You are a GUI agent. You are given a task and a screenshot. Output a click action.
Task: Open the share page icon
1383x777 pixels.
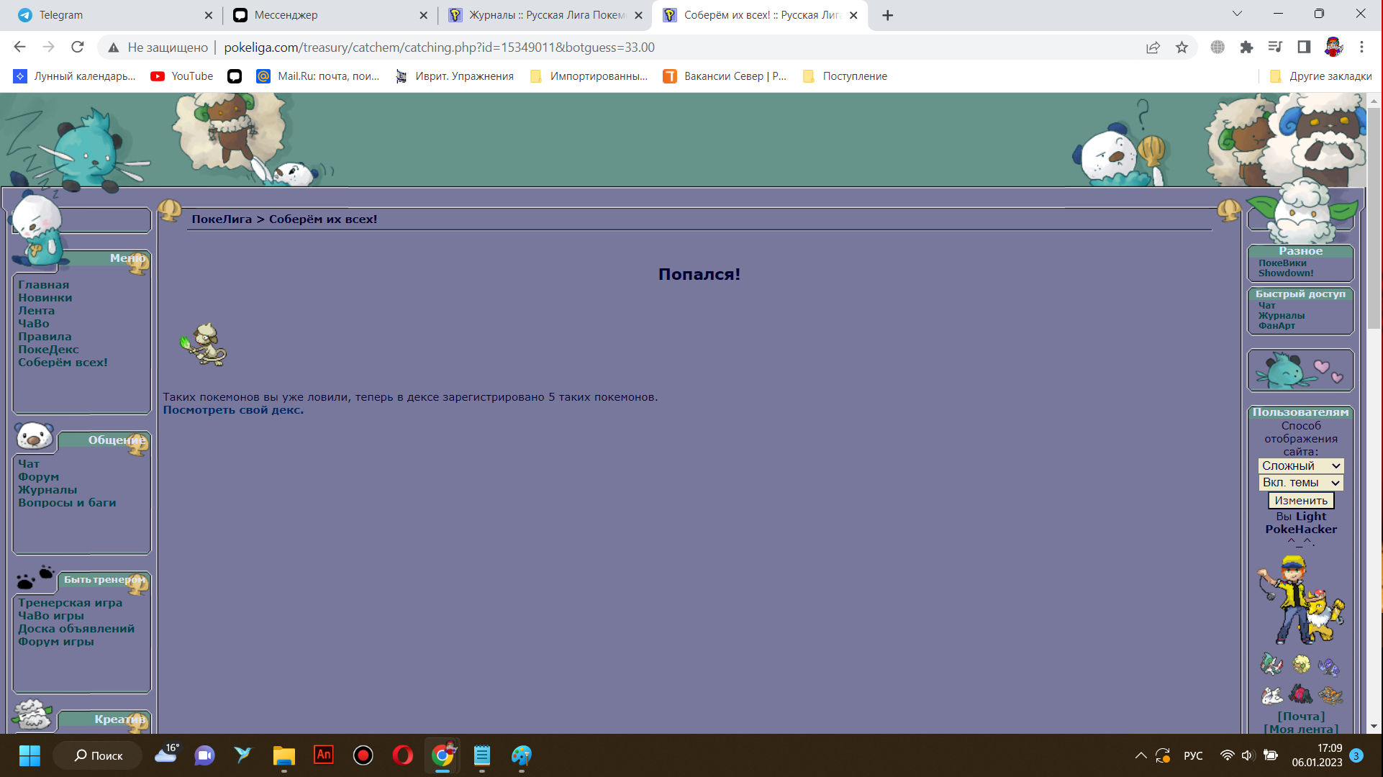click(x=1153, y=47)
